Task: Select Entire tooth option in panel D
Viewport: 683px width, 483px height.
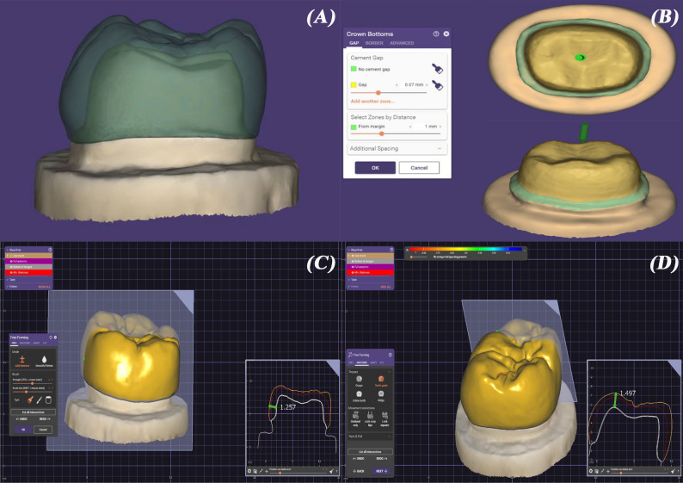Action: (x=359, y=396)
